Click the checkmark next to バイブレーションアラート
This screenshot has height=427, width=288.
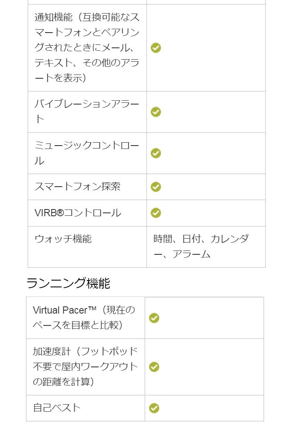(x=156, y=112)
